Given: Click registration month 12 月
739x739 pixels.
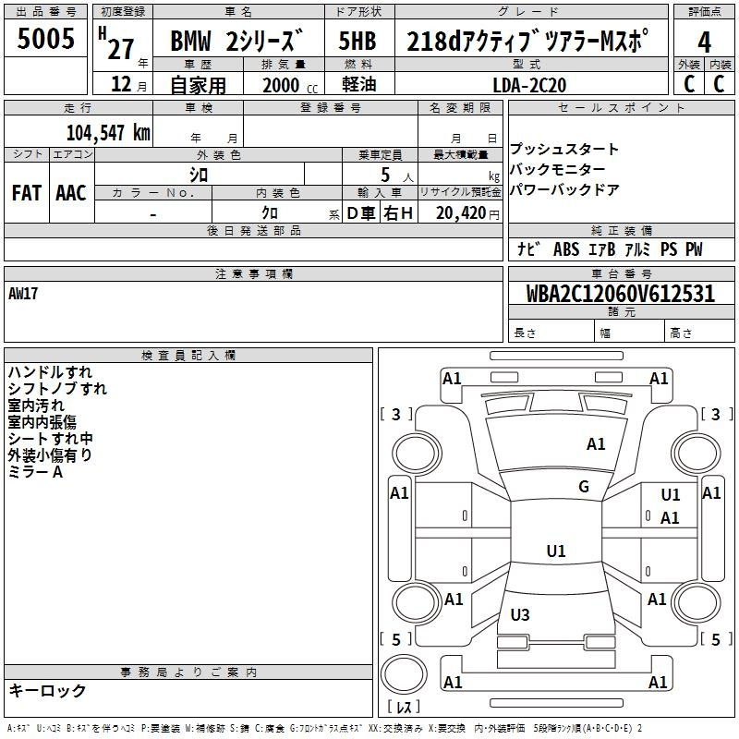Looking at the screenshot, I should (x=128, y=84).
